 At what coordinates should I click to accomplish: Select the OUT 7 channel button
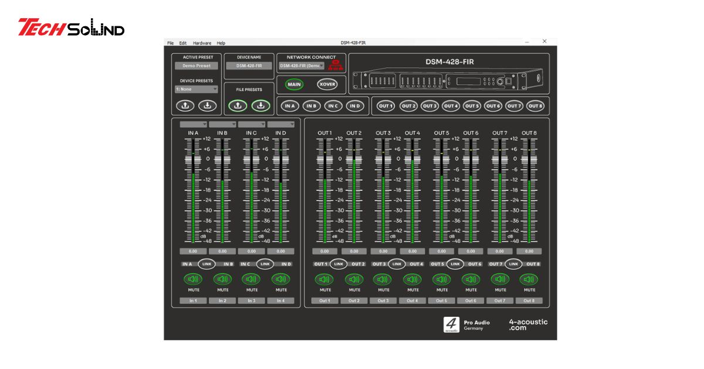pos(514,106)
